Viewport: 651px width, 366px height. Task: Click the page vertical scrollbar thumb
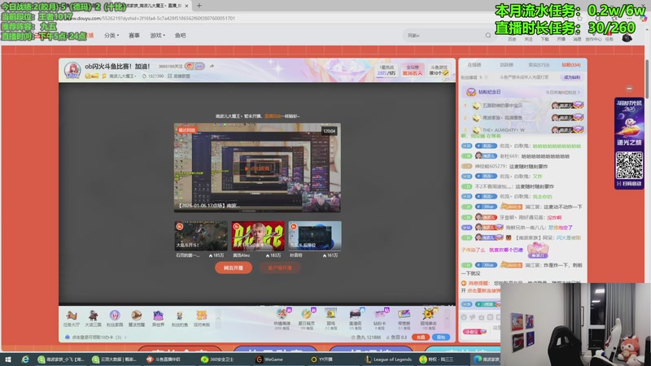(646, 79)
